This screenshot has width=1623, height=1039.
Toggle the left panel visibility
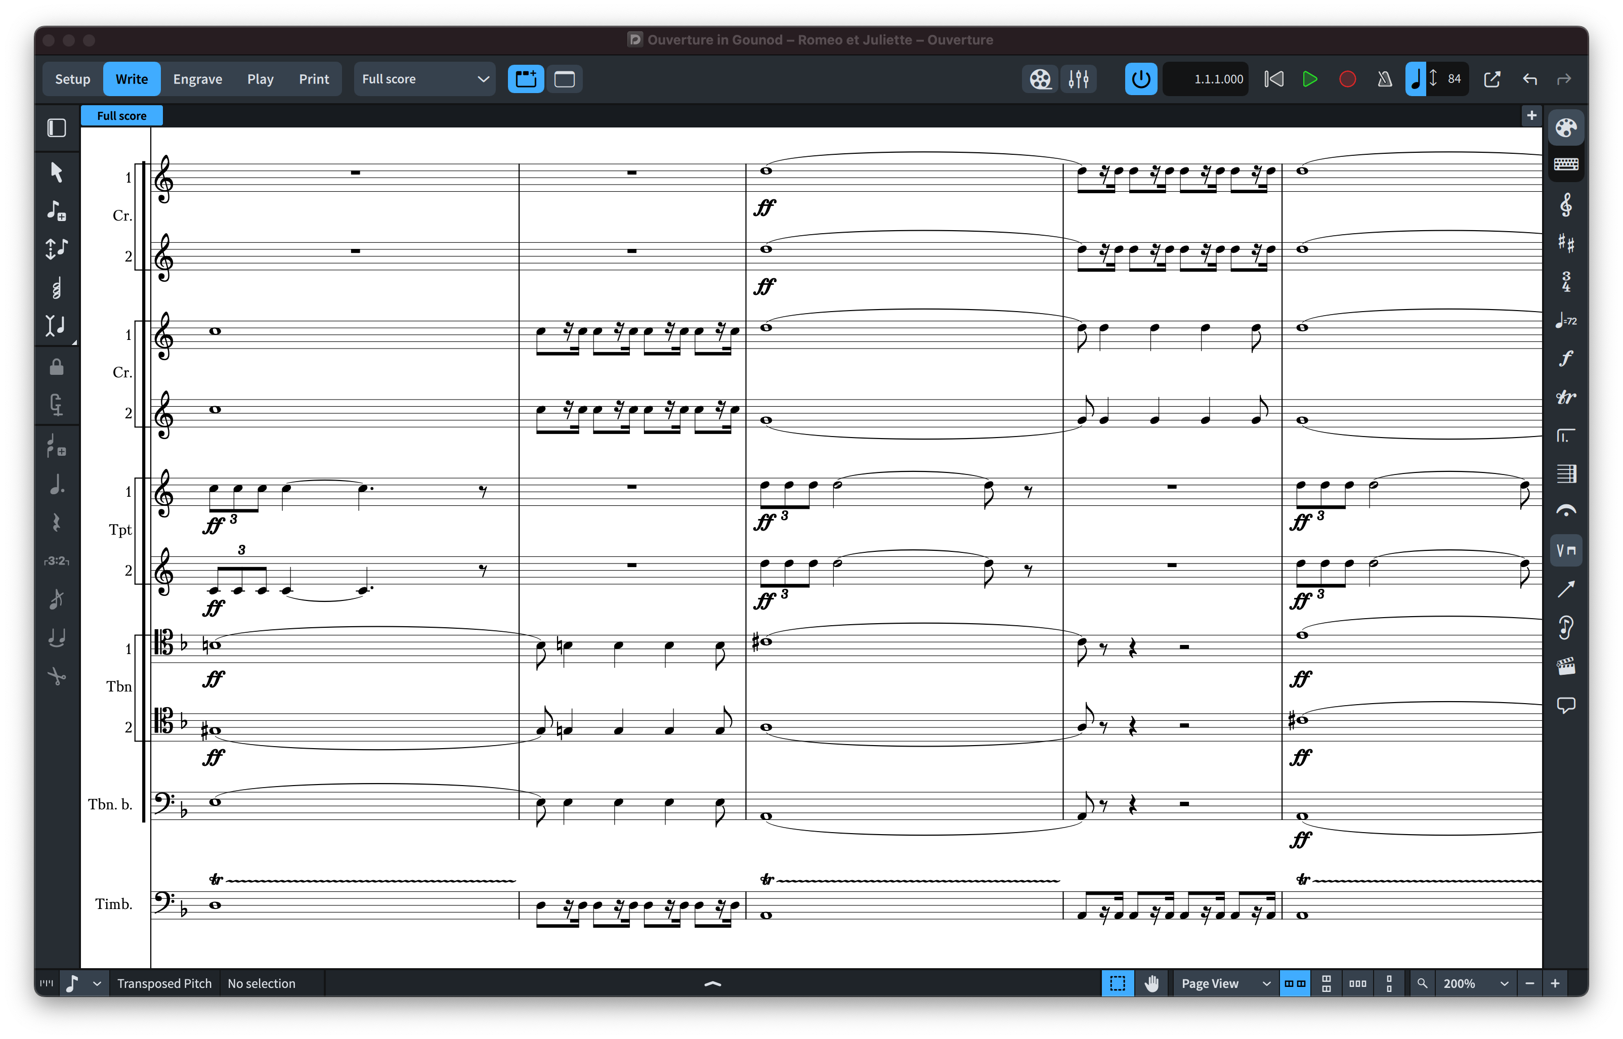57,128
